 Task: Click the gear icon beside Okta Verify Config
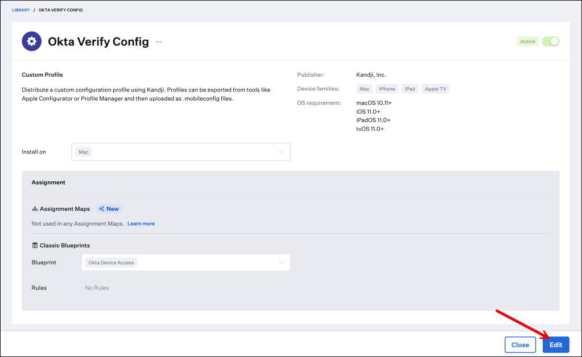[x=31, y=41]
